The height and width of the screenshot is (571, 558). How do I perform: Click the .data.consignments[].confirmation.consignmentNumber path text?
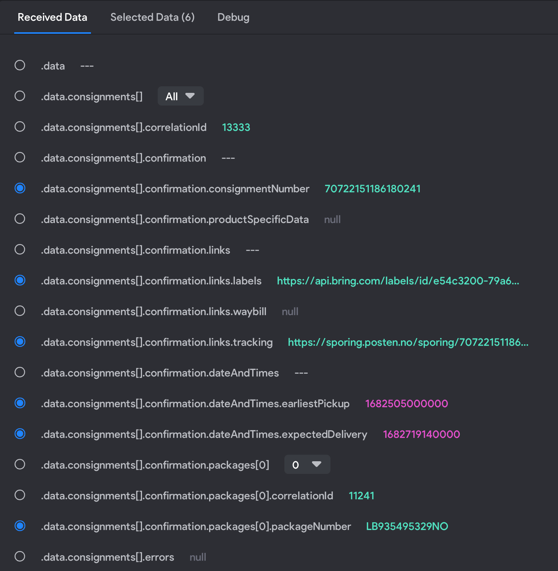(175, 189)
